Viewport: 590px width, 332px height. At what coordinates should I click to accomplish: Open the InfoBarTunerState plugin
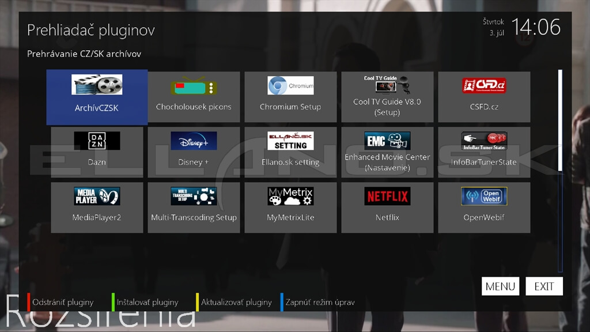484,152
